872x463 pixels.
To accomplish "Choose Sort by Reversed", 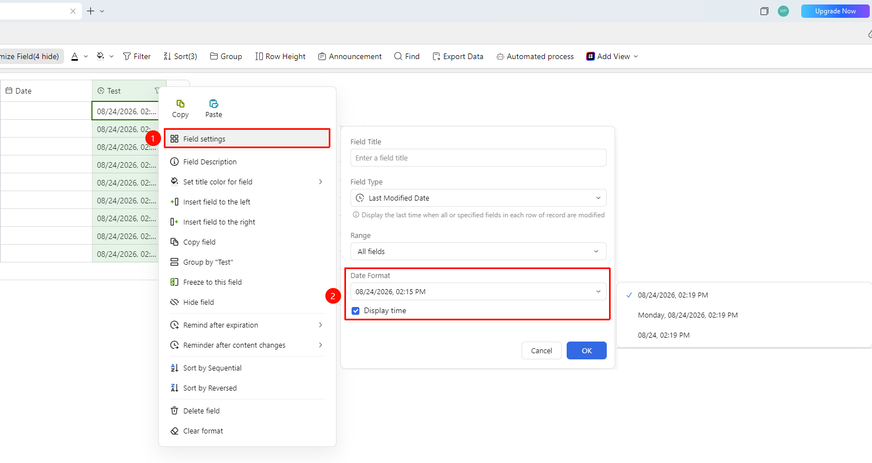I will coord(247,388).
